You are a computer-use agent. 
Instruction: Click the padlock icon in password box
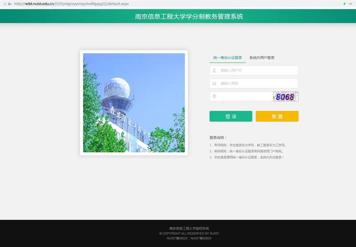coord(214,83)
